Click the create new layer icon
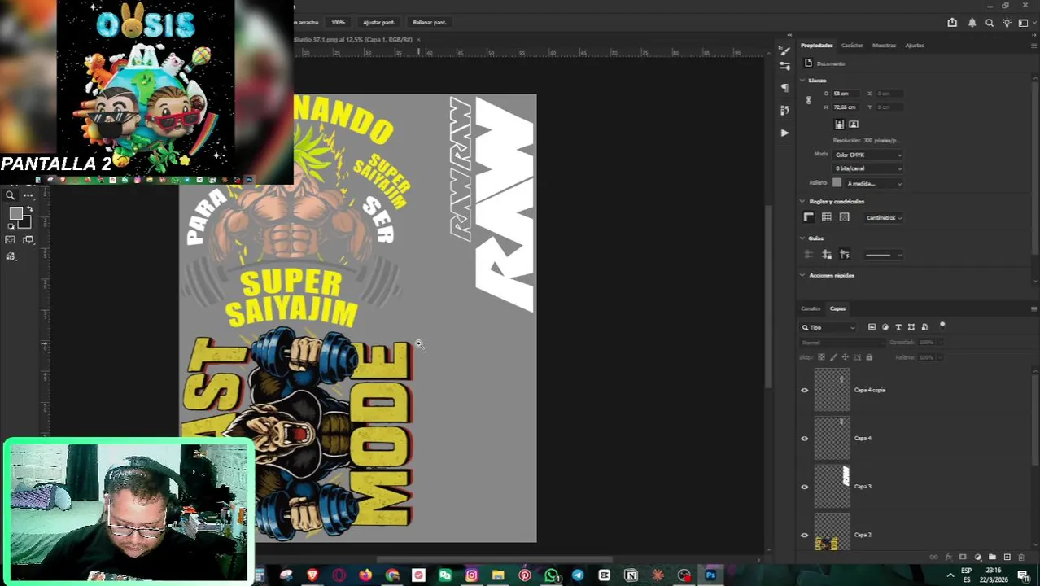The height and width of the screenshot is (586, 1040). pyautogui.click(x=1007, y=558)
